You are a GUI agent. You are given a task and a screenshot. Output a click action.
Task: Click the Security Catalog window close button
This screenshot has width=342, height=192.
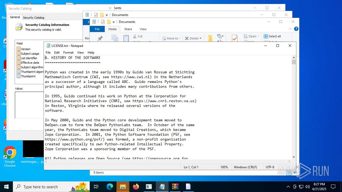pyautogui.click(x=110, y=9)
